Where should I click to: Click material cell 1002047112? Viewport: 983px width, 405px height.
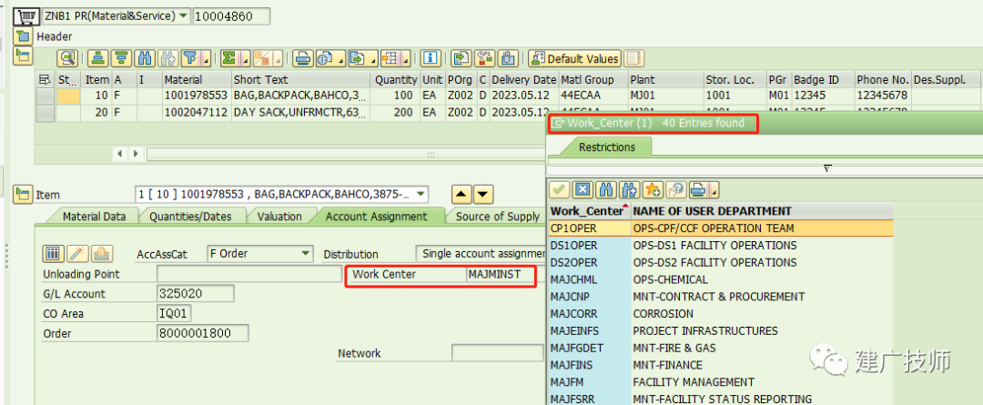coord(196,113)
